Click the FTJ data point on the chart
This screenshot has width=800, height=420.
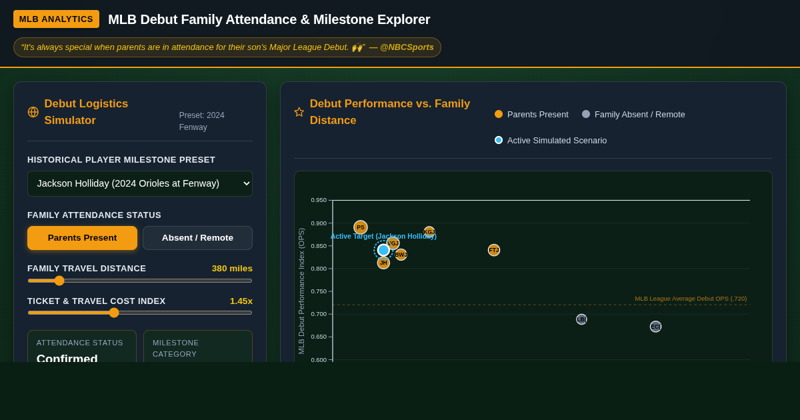point(494,250)
